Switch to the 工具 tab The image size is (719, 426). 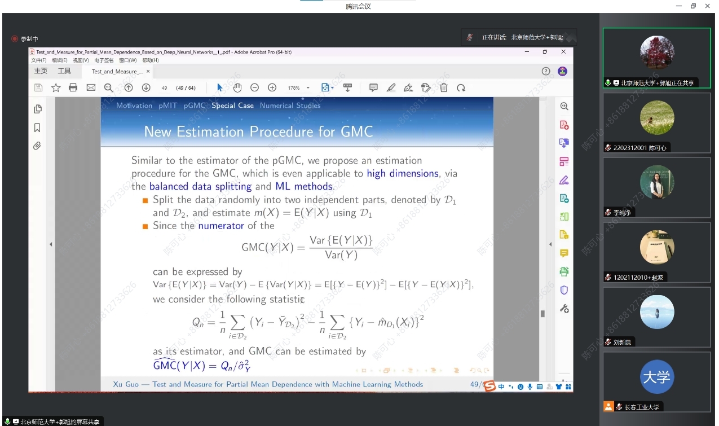tap(64, 71)
